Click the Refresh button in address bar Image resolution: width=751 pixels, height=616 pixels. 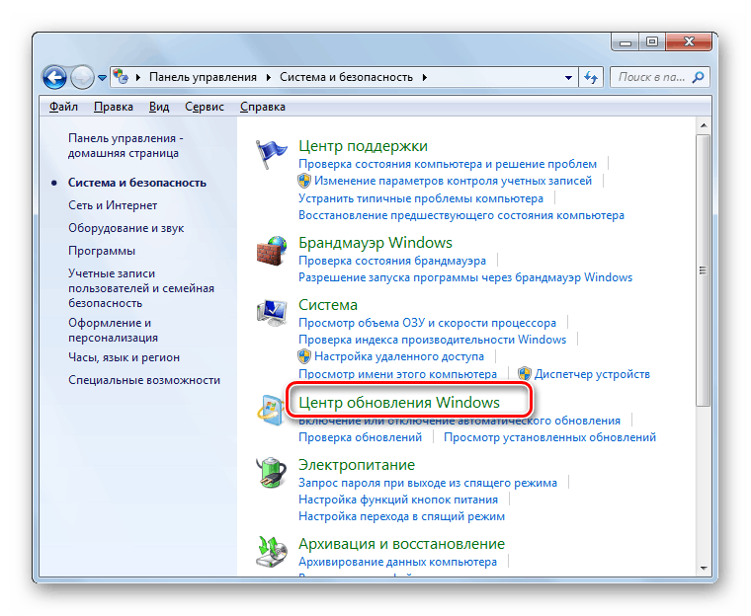click(x=591, y=77)
